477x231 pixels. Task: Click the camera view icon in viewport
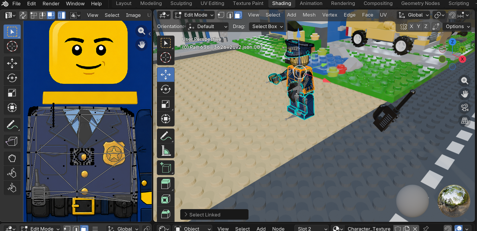tap(465, 108)
